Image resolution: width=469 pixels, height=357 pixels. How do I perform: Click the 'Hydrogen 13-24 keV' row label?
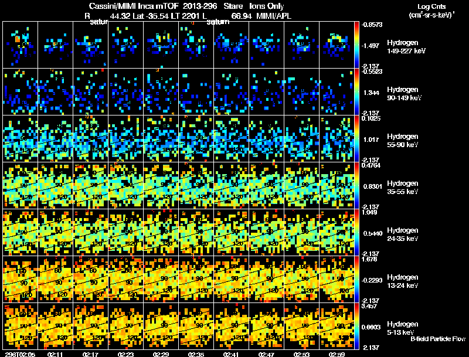403,281
